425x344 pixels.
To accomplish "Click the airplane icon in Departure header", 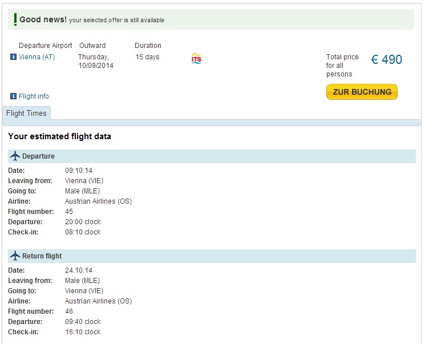I will (15, 156).
